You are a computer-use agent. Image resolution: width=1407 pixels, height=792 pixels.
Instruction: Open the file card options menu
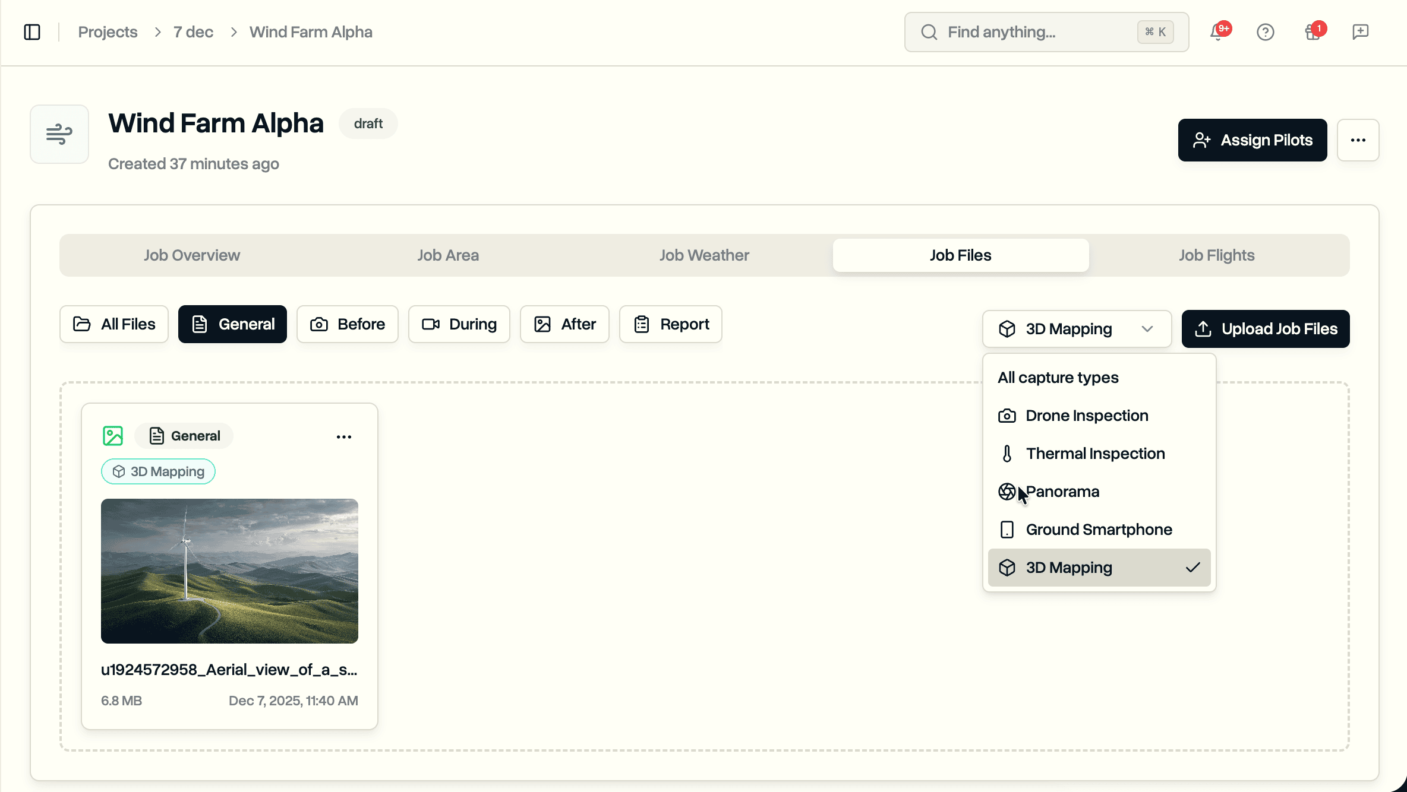tap(343, 436)
